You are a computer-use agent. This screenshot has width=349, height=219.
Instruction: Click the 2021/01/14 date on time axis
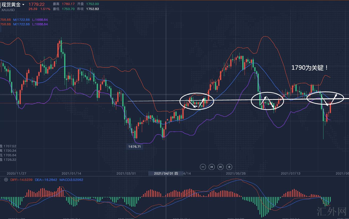point(71,173)
